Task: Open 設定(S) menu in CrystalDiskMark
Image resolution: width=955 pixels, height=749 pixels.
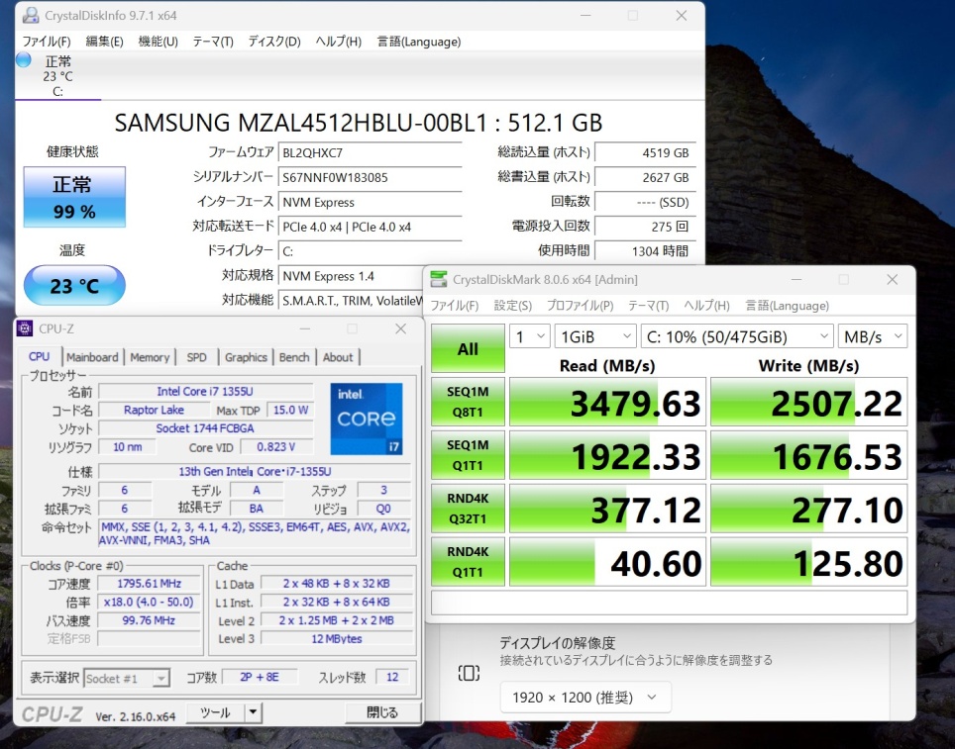Action: [512, 306]
